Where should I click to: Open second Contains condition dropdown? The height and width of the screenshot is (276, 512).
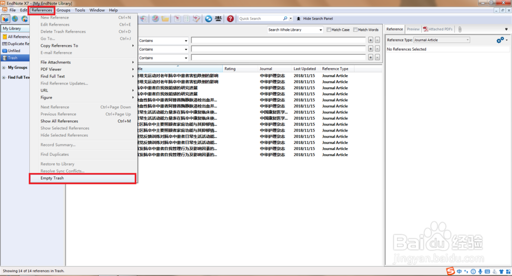pyautogui.click(x=163, y=49)
